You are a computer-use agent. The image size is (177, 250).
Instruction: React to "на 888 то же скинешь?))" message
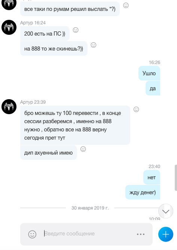pyautogui.click(x=94, y=45)
